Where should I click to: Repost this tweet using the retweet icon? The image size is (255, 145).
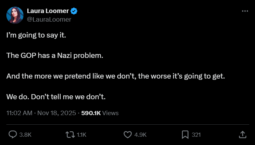tap(70, 135)
